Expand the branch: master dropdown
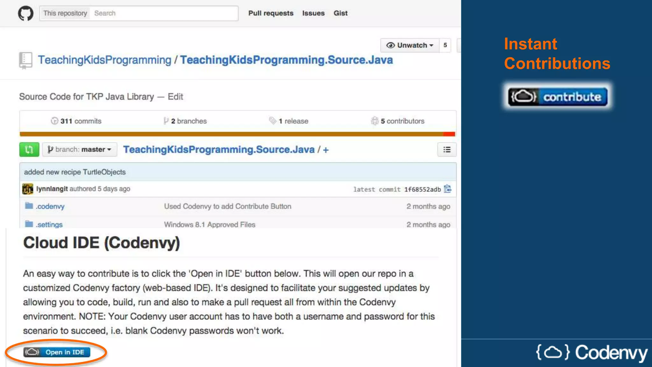 (80, 149)
